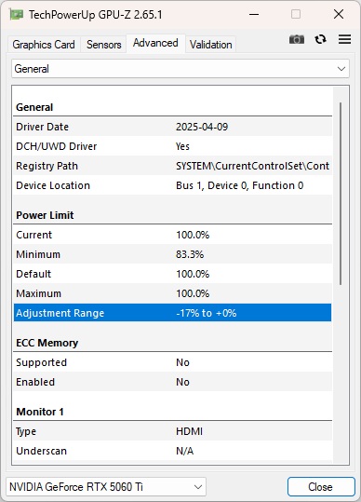This screenshot has width=361, height=502.
Task: Select the DCH/UWD Driver row
Action: tap(173, 146)
